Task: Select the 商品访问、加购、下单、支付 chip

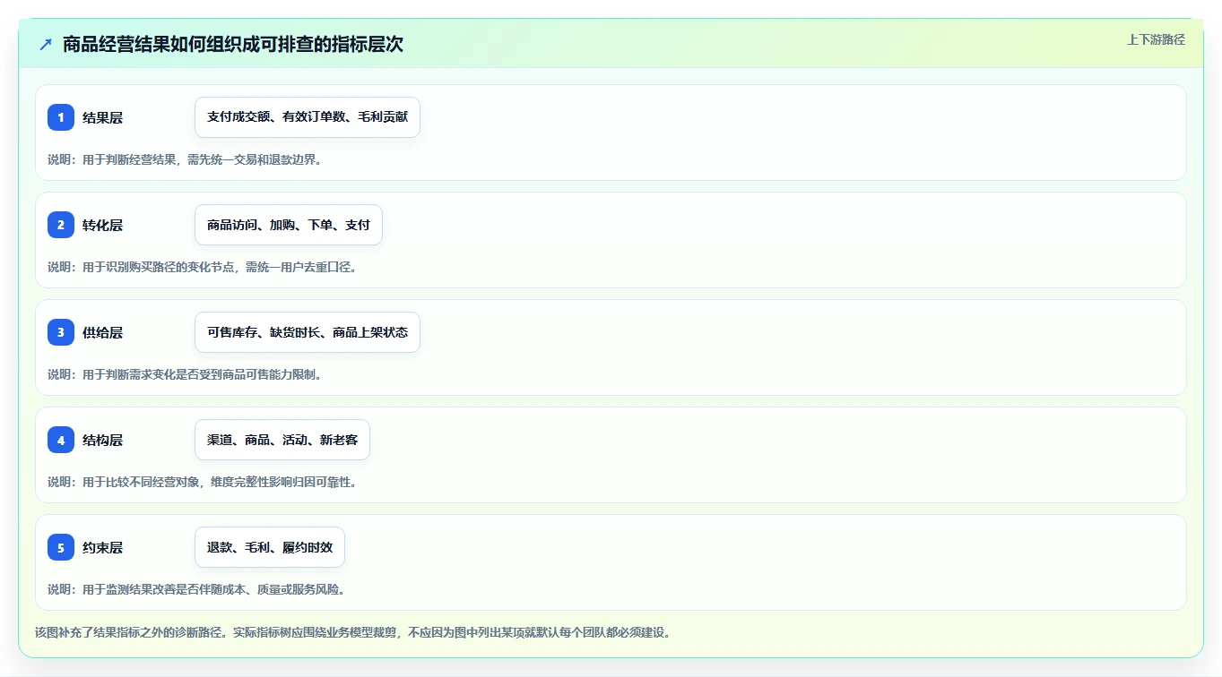Action: [289, 225]
